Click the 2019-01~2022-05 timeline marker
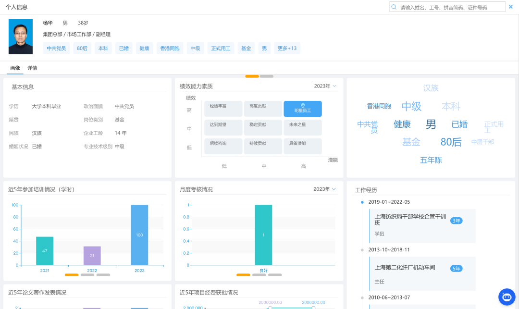The height and width of the screenshot is (309, 519). (x=362, y=202)
